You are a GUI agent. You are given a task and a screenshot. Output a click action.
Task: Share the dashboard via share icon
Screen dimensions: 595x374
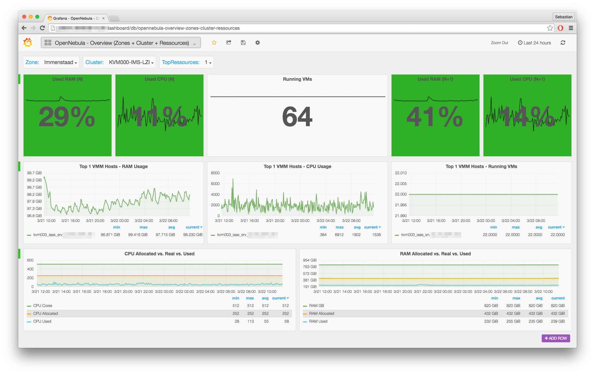coord(229,42)
